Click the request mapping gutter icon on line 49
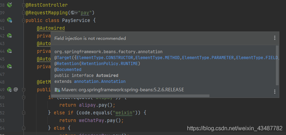 [9, 90]
